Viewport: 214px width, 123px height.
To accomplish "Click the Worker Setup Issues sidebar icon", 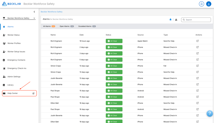I will coord(4,52).
